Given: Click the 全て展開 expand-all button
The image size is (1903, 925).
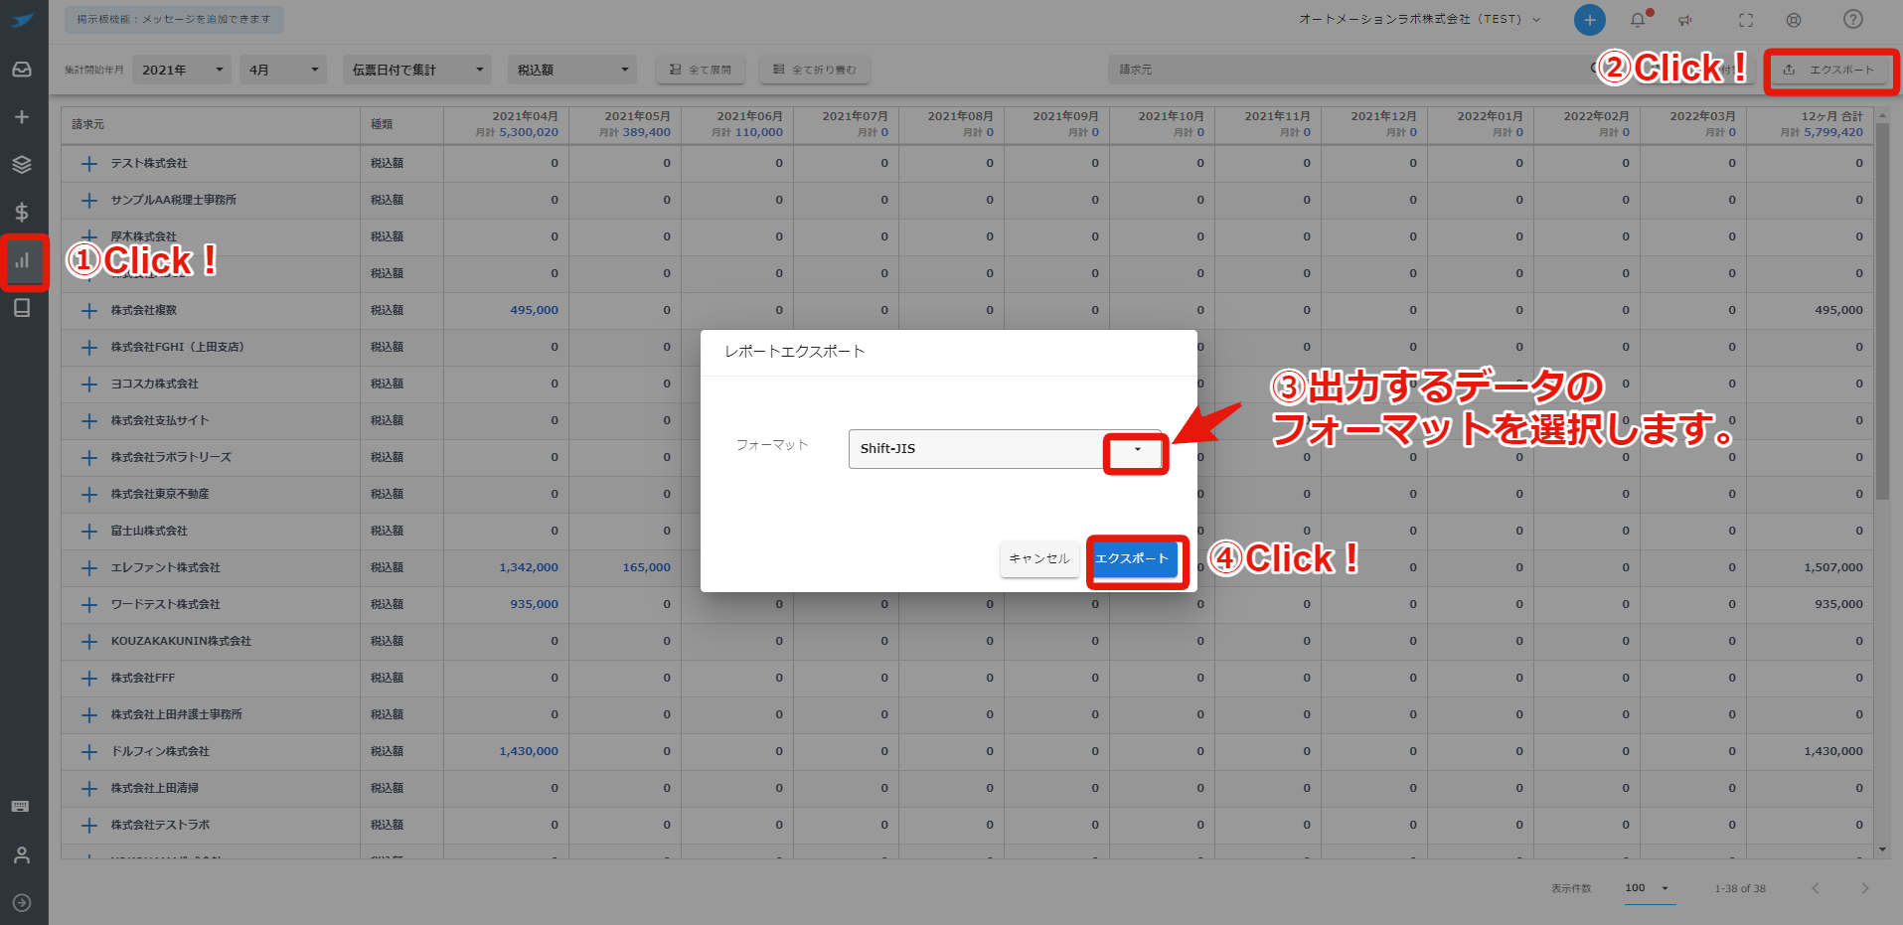Looking at the screenshot, I should [x=701, y=70].
